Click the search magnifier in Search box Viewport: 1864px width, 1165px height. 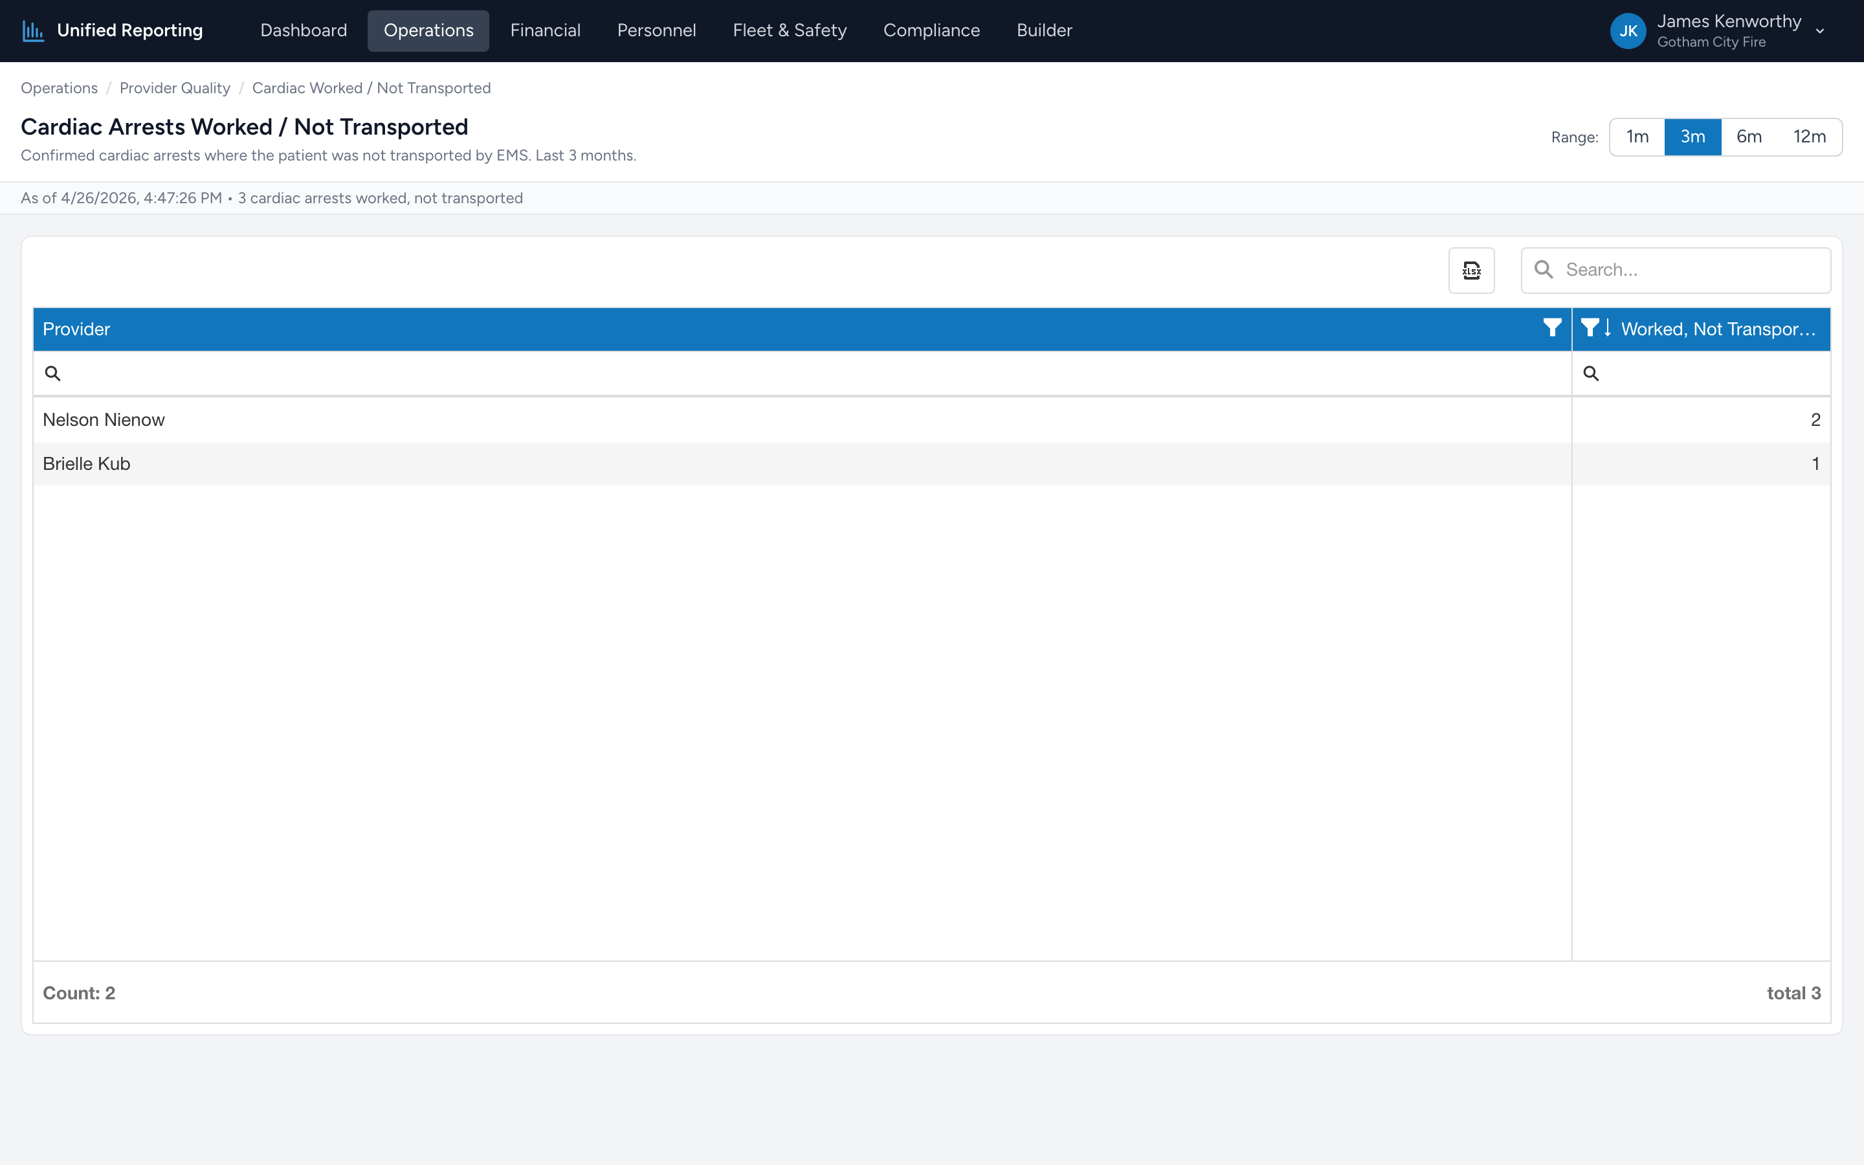(1544, 270)
